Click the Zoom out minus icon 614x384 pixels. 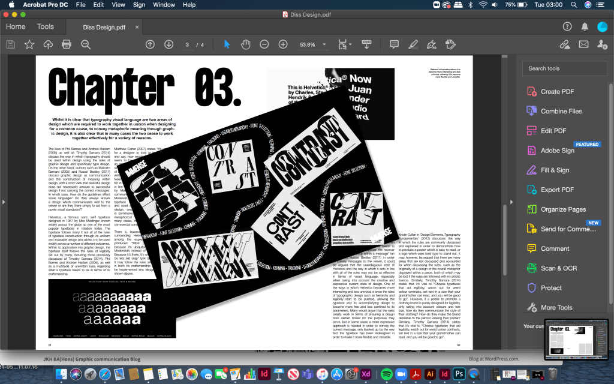coord(264,44)
